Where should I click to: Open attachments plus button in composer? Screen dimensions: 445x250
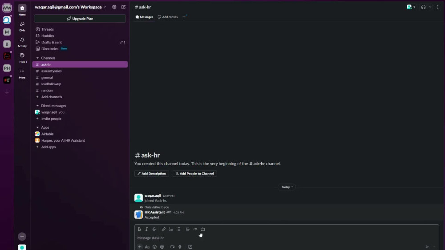pos(139,246)
